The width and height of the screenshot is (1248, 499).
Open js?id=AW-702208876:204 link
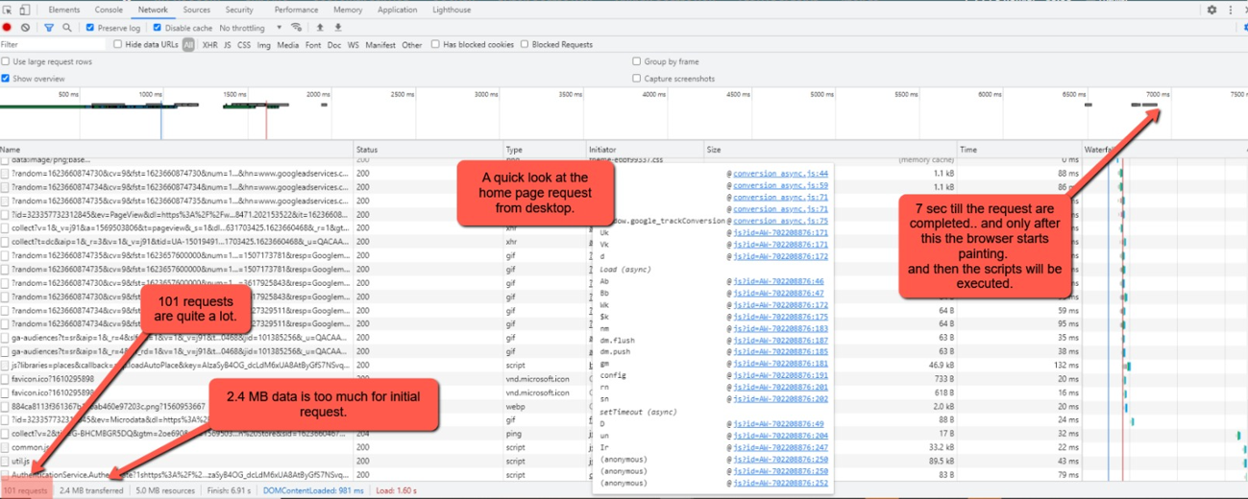781,436
